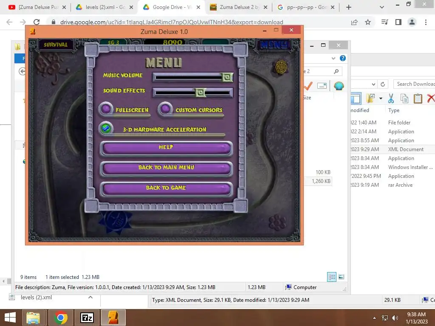Open levels (2).xml download item

pyautogui.click(x=36, y=298)
